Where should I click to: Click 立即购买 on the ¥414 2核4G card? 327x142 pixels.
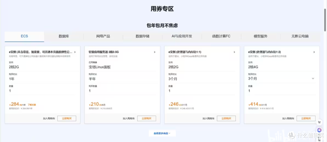pyautogui.click(x=306, y=118)
